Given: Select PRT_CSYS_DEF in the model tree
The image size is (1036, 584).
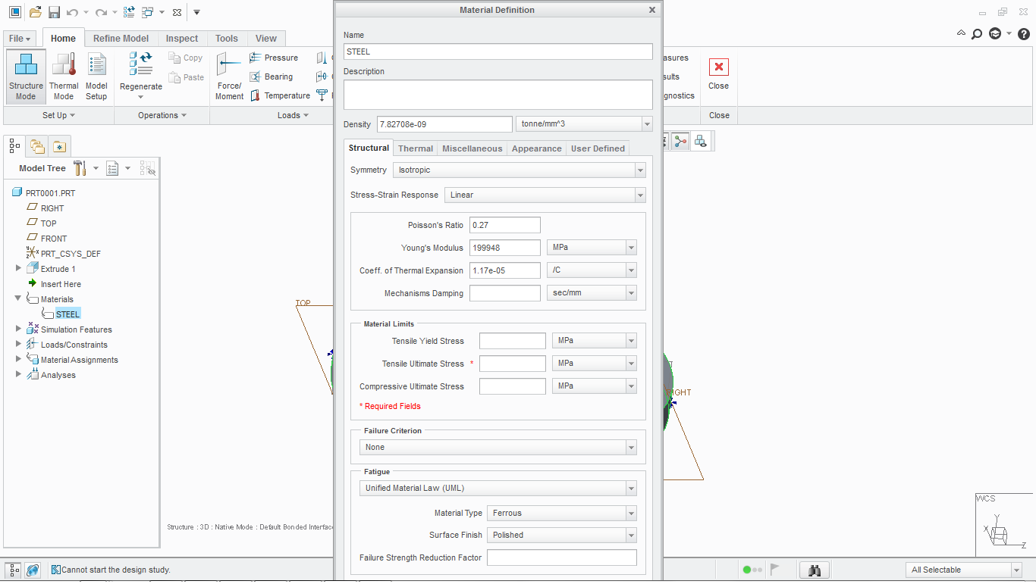Looking at the screenshot, I should pyautogui.click(x=71, y=254).
